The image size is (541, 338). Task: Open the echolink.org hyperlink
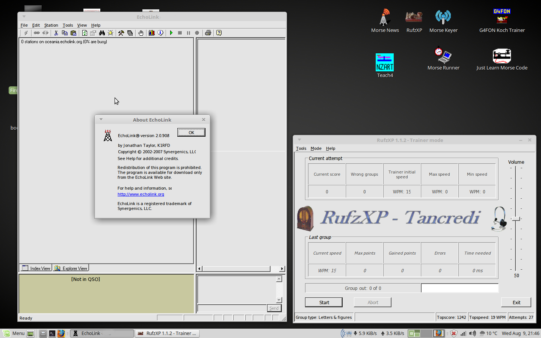(141, 194)
